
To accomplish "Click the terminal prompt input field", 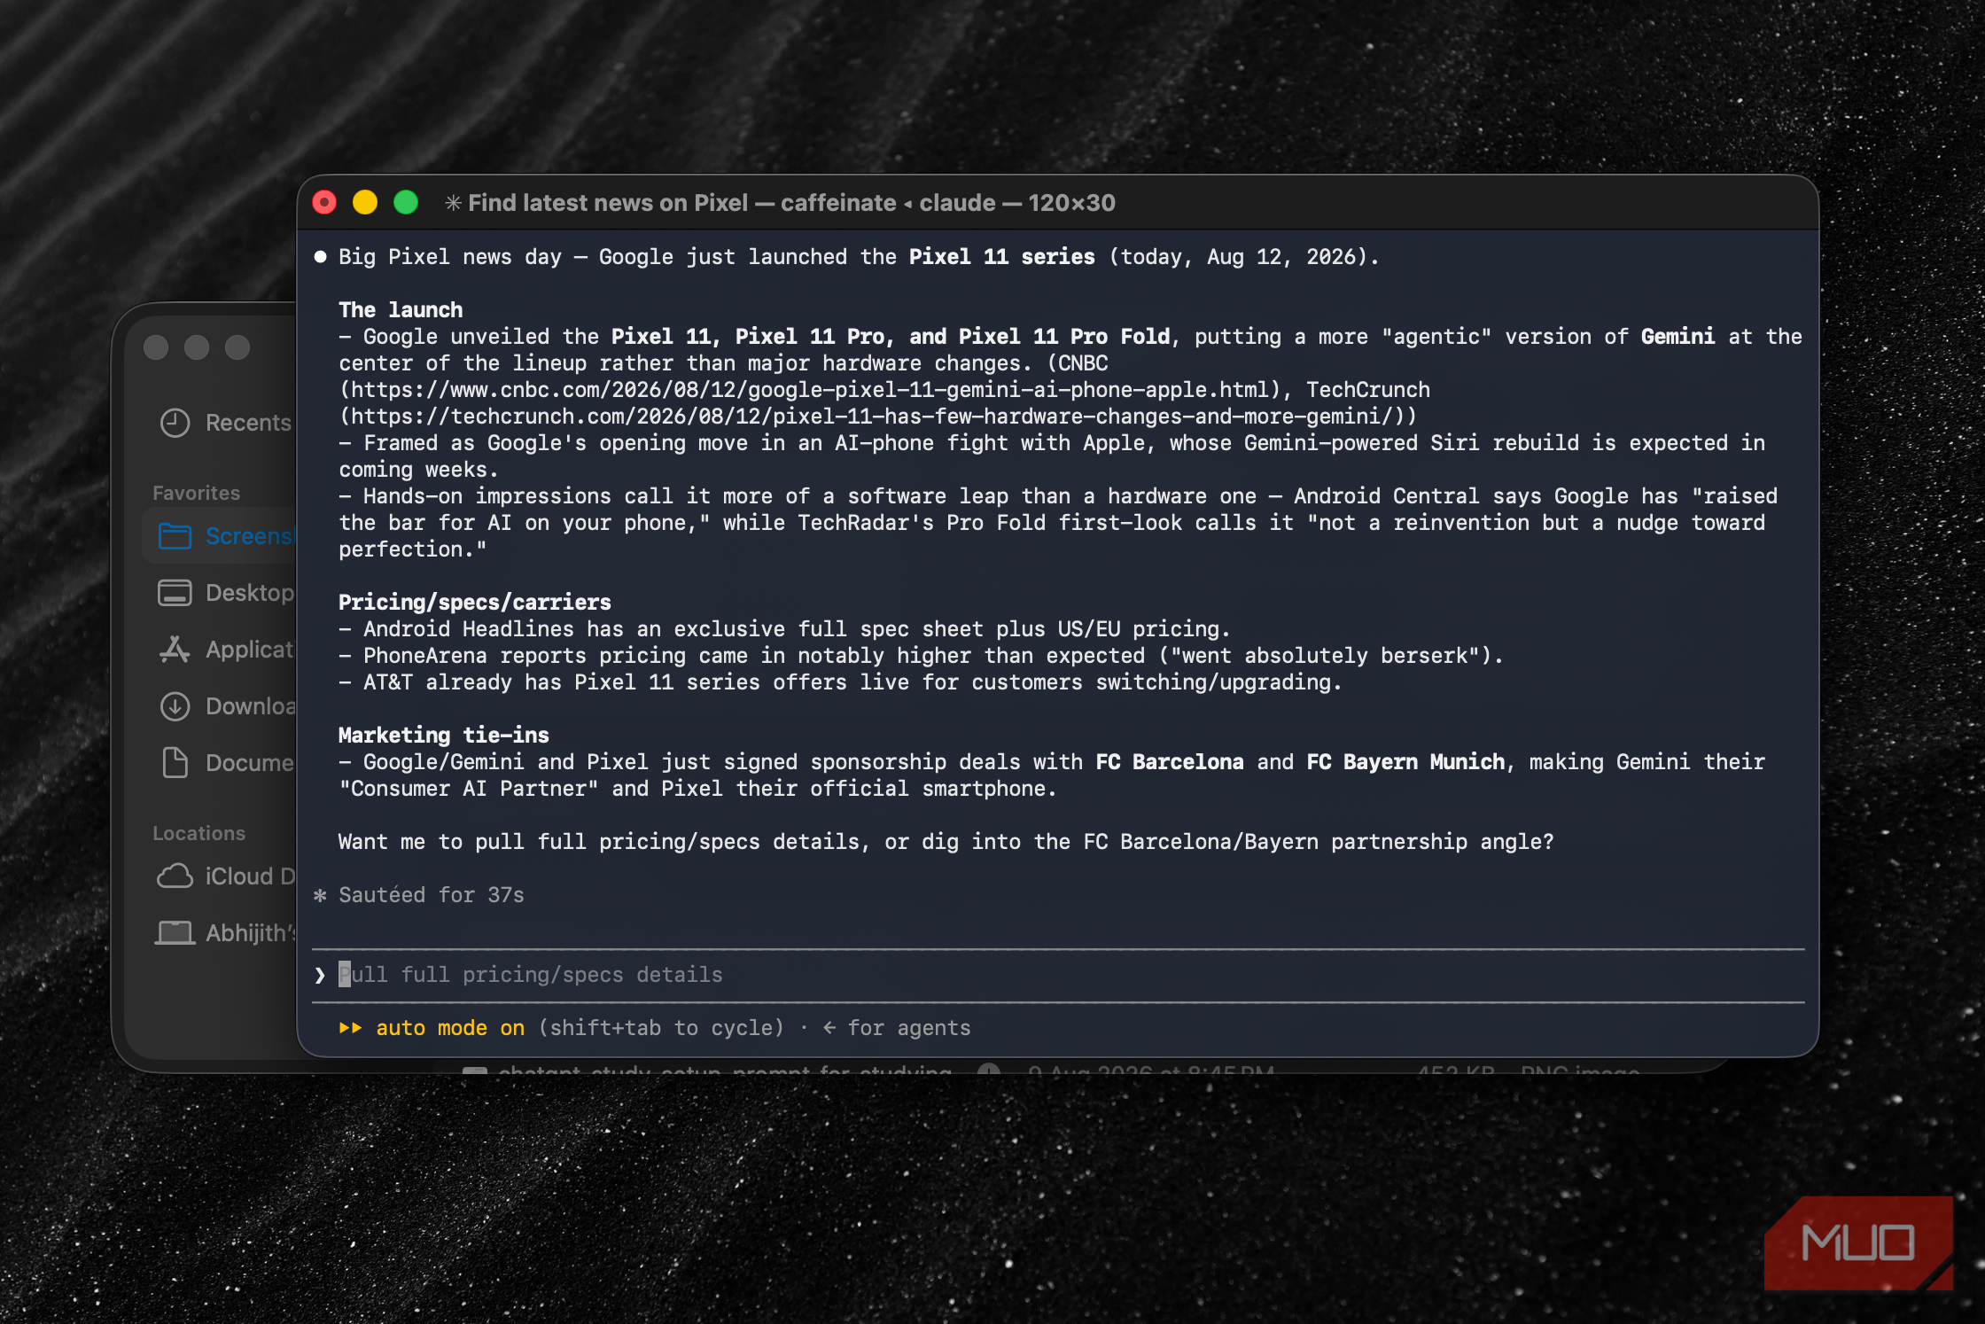I will click(x=1058, y=975).
